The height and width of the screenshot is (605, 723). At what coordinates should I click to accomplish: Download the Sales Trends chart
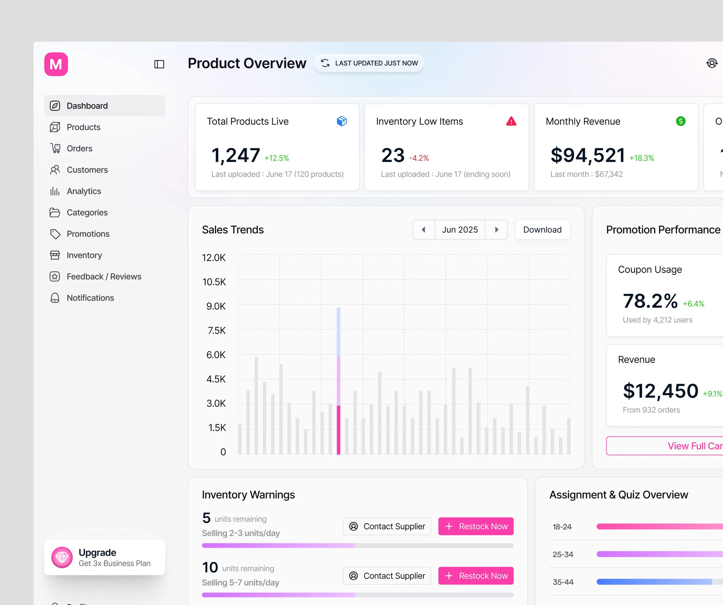pyautogui.click(x=542, y=230)
